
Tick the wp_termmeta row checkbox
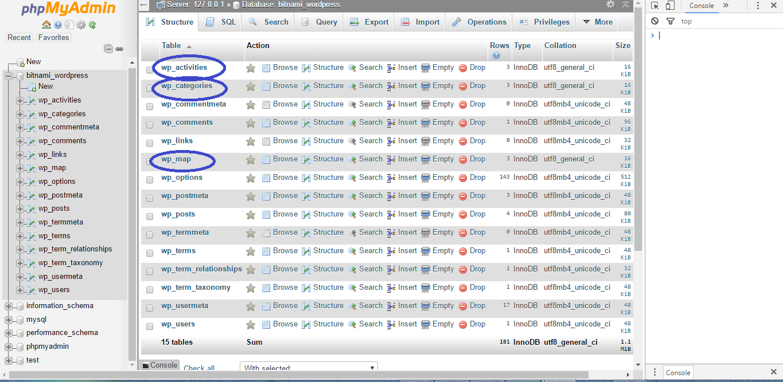[x=150, y=235]
